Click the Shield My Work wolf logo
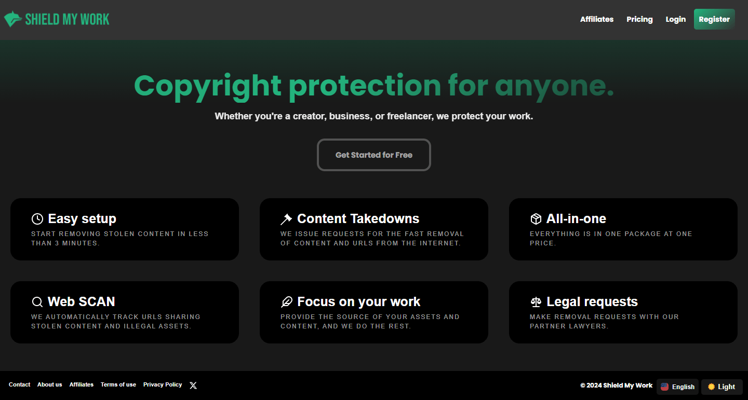This screenshot has height=400, width=748. [14, 20]
